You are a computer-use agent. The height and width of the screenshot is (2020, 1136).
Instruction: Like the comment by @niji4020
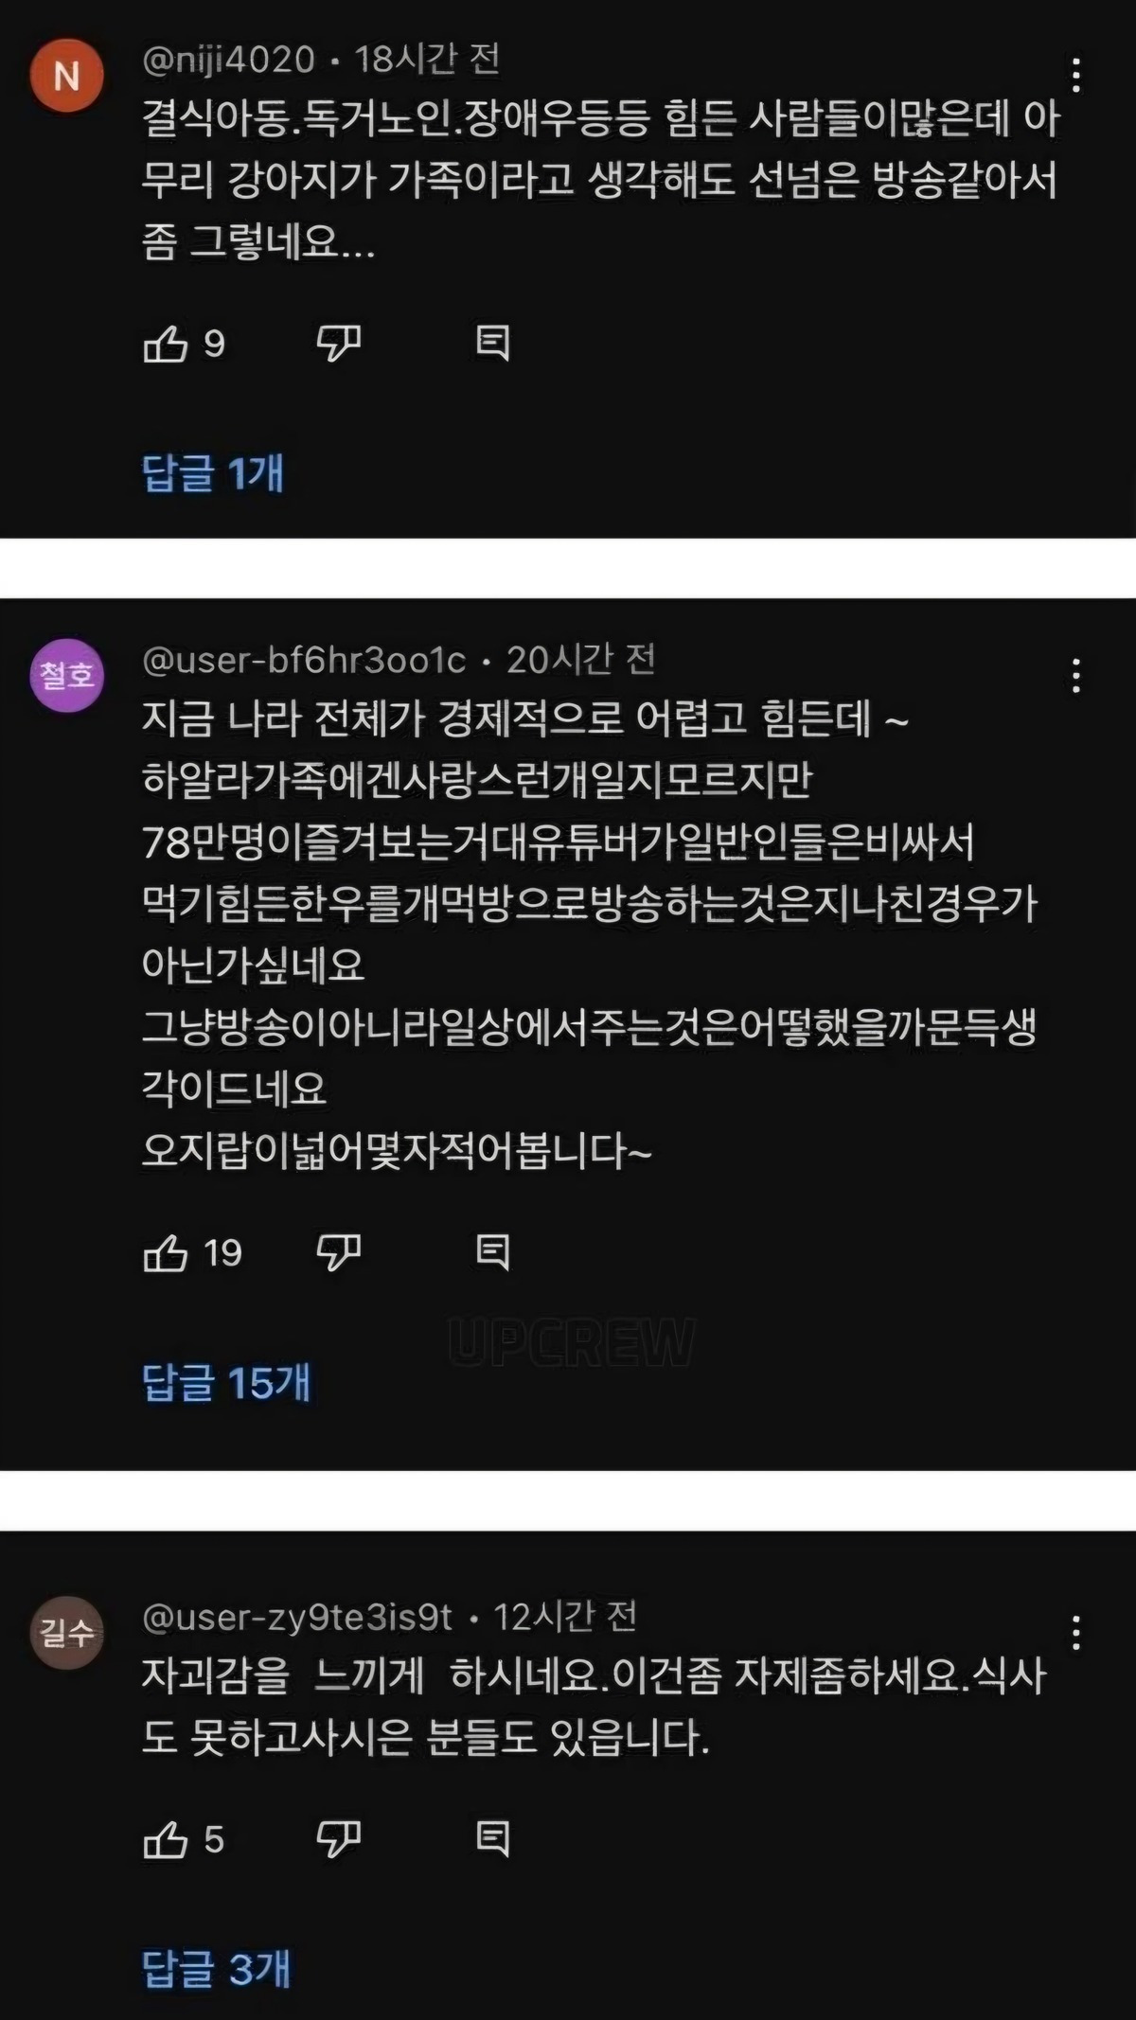click(x=166, y=344)
